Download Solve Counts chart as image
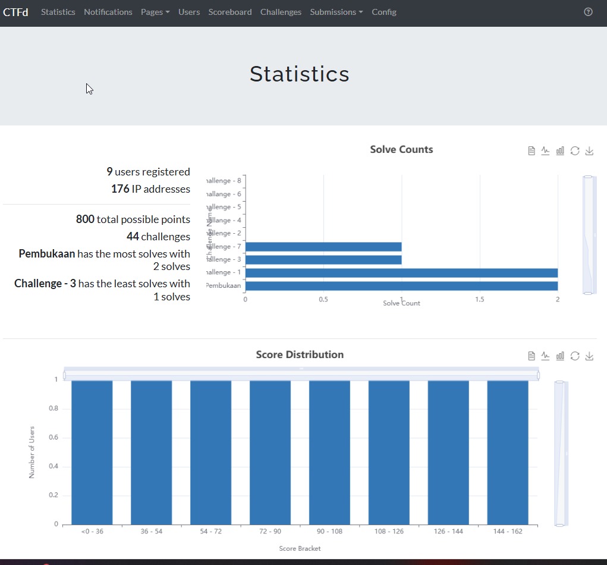Viewport: 607px width, 565px height. pyautogui.click(x=589, y=151)
